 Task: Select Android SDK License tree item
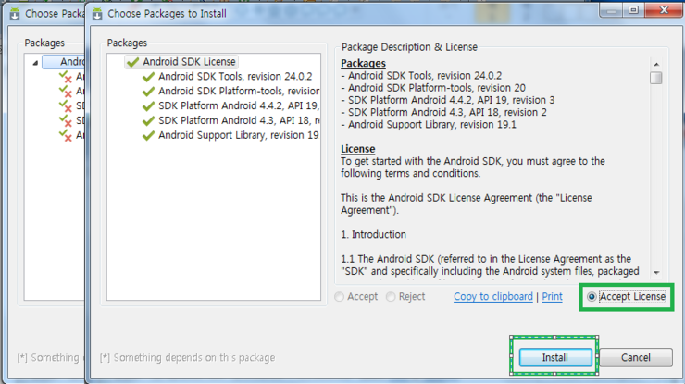[181, 62]
